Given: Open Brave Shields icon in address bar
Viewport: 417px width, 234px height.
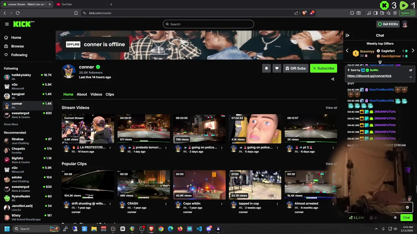Looking at the screenshot, I should tap(304, 13).
